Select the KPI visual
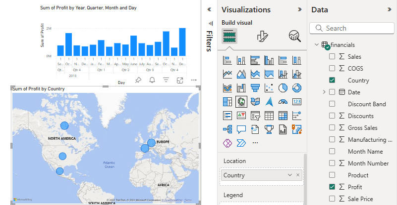The width and height of the screenshot is (397, 205). (241, 116)
